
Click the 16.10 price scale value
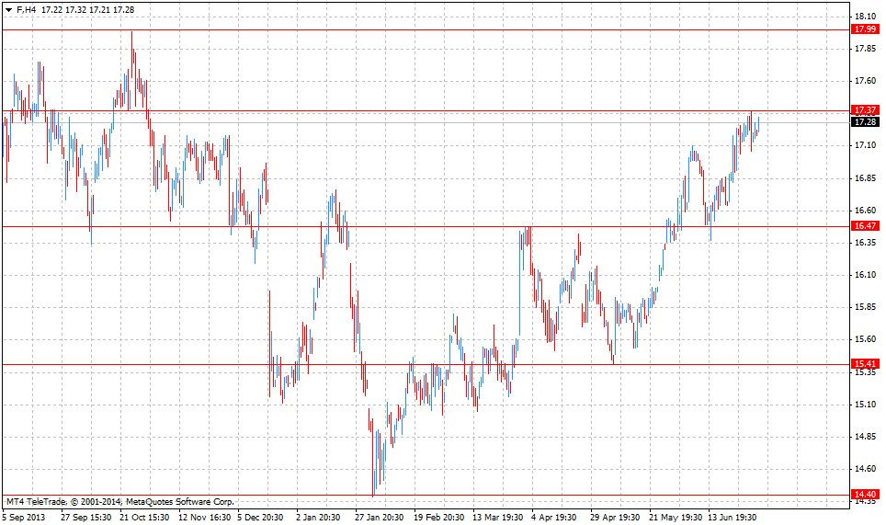click(865, 275)
